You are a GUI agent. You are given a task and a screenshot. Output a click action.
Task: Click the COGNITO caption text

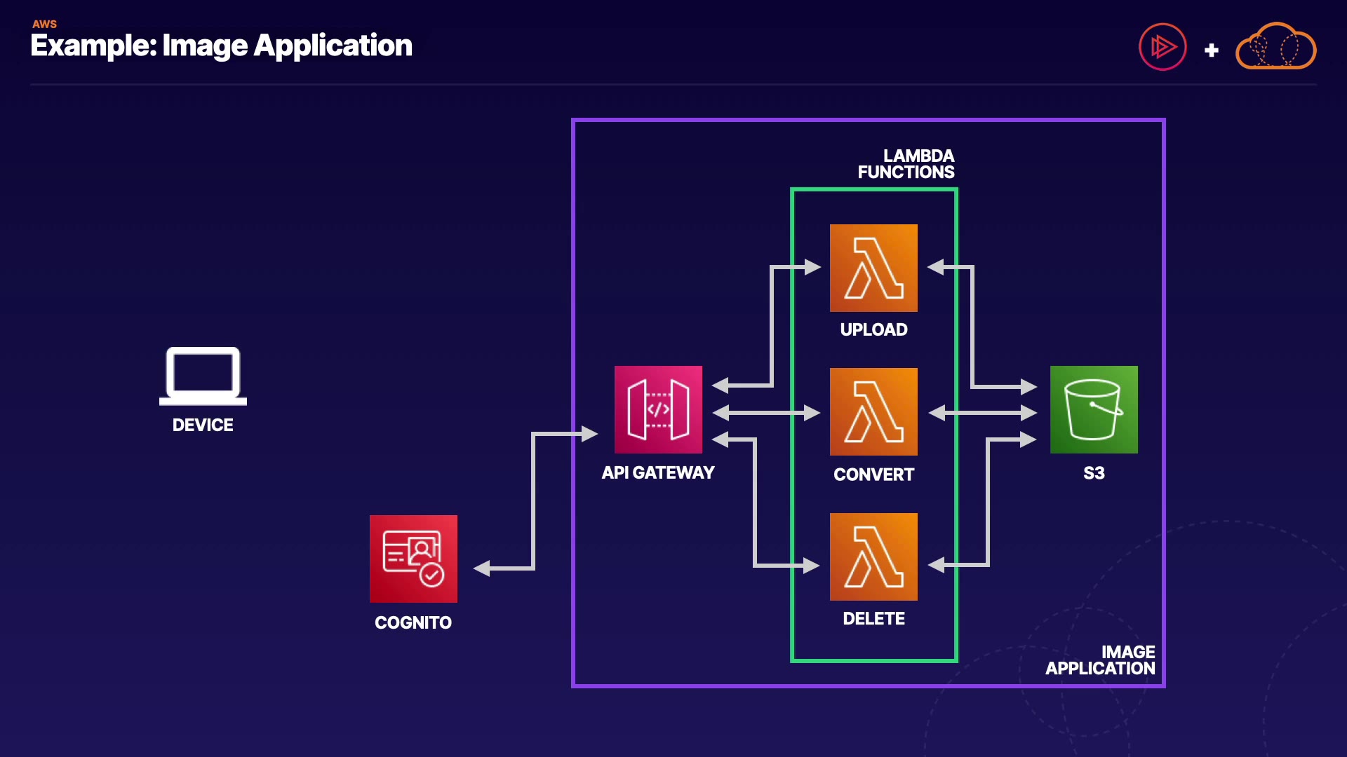click(413, 622)
